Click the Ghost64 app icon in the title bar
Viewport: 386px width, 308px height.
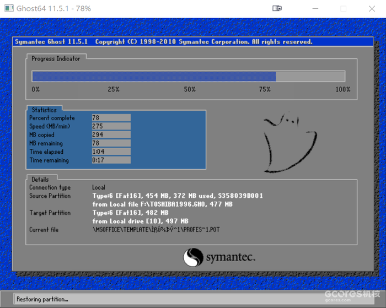click(9, 8)
